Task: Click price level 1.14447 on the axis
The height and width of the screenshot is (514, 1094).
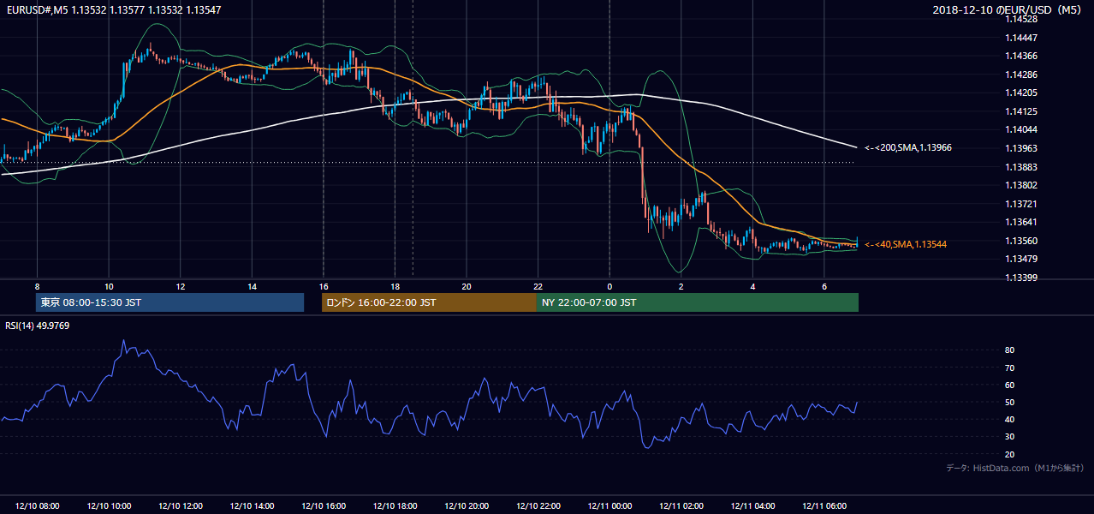Action: [x=1021, y=38]
